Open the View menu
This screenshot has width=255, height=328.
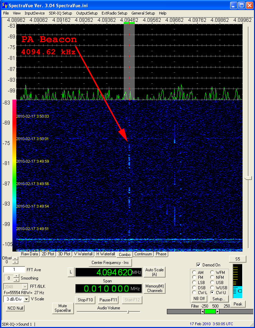pos(17,13)
